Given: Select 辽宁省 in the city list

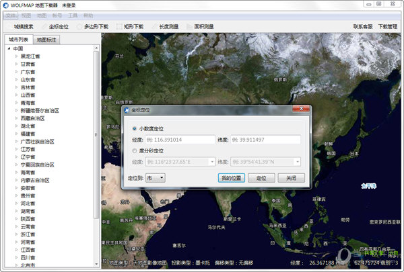Looking at the screenshot, I should [28, 157].
